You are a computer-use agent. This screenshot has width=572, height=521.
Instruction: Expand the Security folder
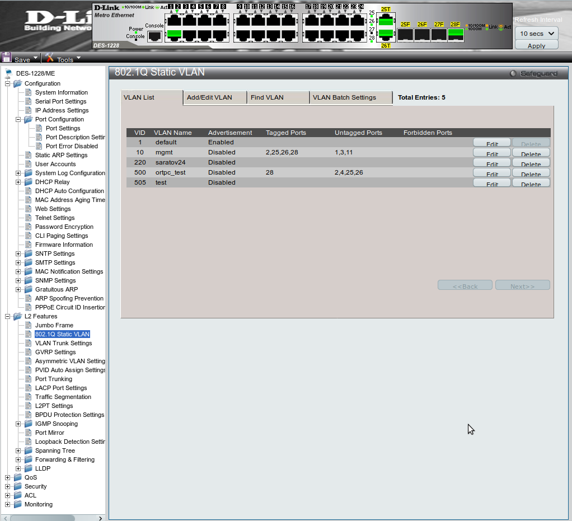pyautogui.click(x=8, y=486)
